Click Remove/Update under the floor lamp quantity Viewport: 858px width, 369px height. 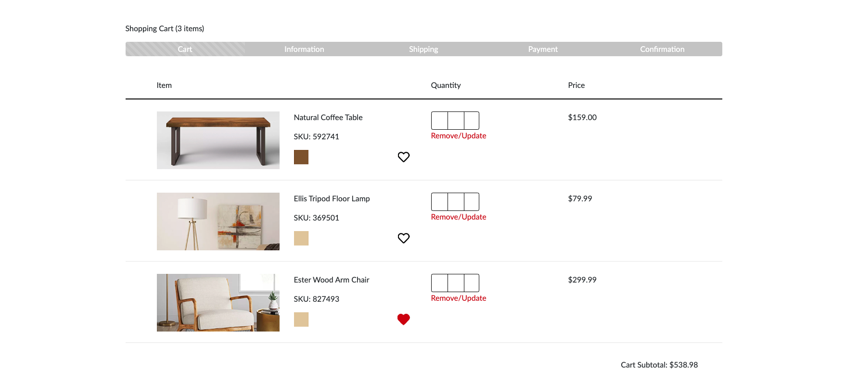coord(459,217)
